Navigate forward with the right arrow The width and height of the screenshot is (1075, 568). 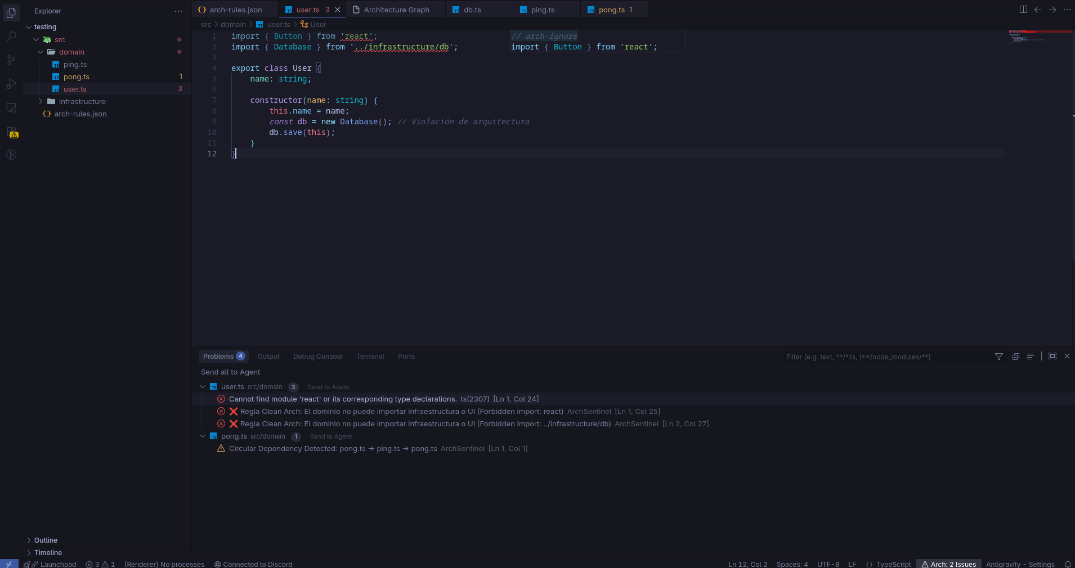1052,10
